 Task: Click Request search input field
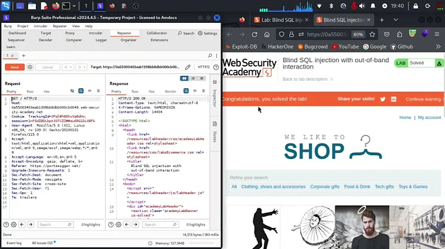pos(56,225)
